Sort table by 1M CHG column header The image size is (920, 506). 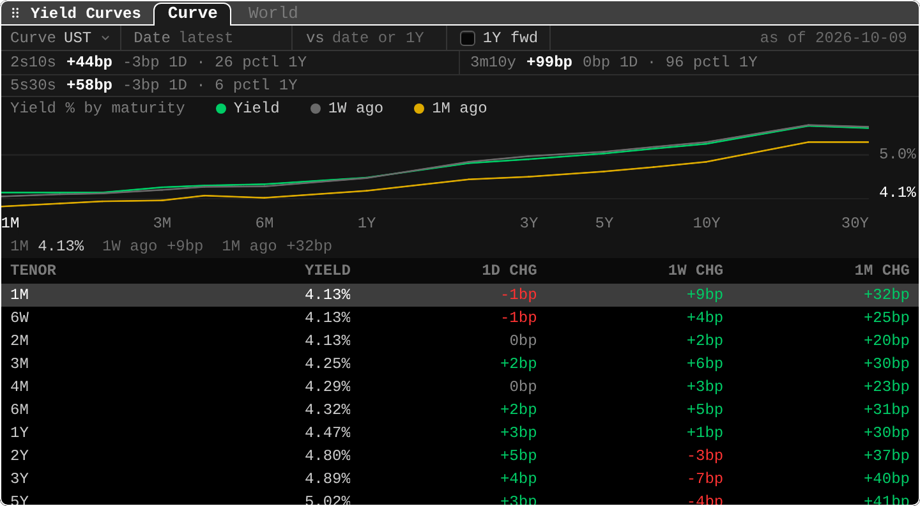[x=882, y=270]
